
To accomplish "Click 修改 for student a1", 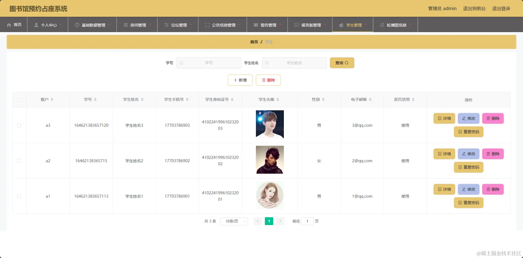I will [x=469, y=189].
